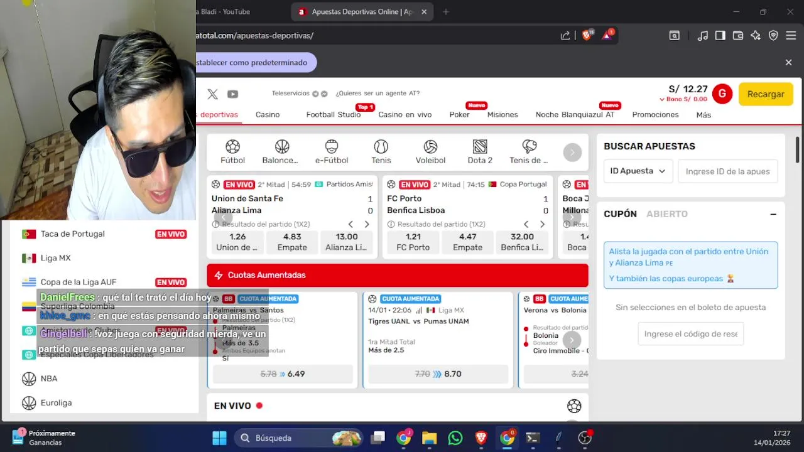Next market arrow on Union de Santa Fe card
Viewport: 804px width, 452px height.
[367, 224]
